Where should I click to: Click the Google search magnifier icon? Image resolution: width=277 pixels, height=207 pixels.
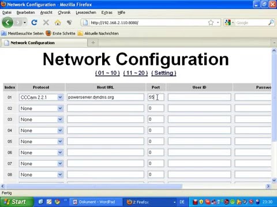click(x=271, y=22)
